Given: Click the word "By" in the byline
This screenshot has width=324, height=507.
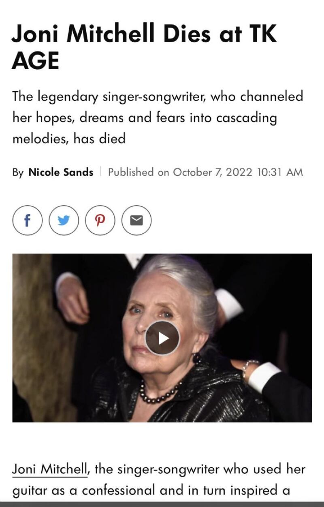Looking at the screenshot, I should pyautogui.click(x=18, y=173).
